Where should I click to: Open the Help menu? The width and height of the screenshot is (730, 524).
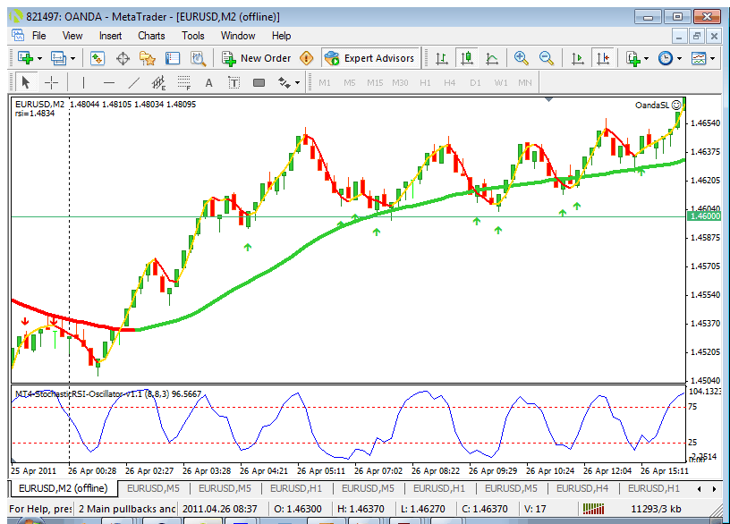pyautogui.click(x=281, y=36)
